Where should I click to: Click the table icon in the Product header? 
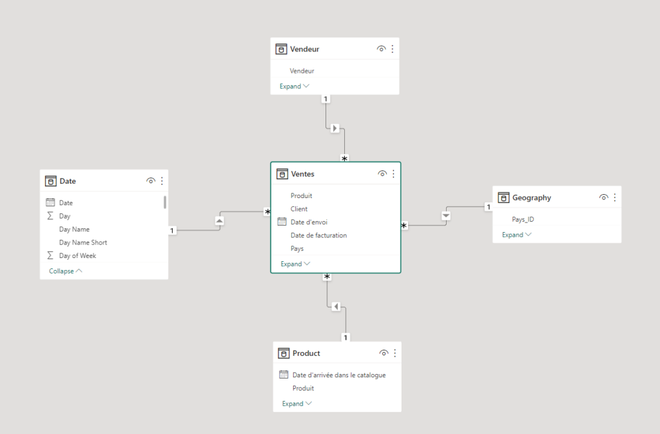click(x=283, y=353)
